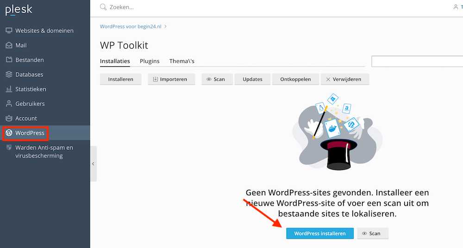Switch to the Plugins tab
Viewport: 463px width, 248px height.
pyautogui.click(x=150, y=61)
